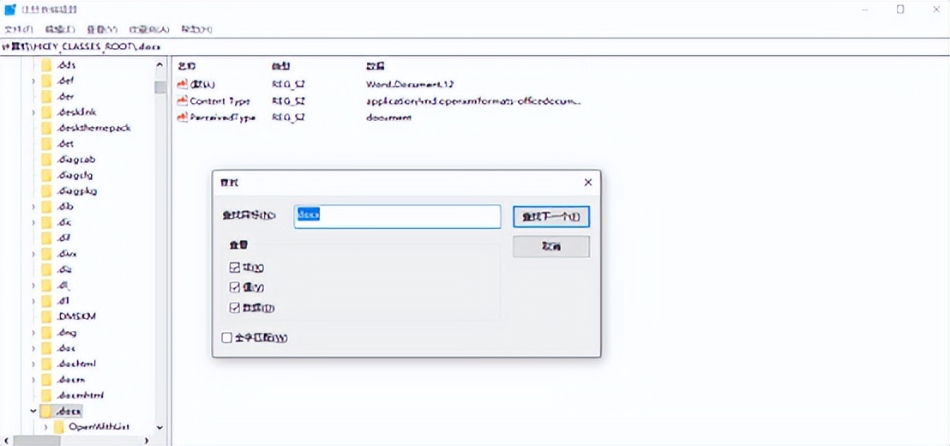Click the Registry Editor app icon in title bar
Screen dimensions: 950x446
coord(10,9)
